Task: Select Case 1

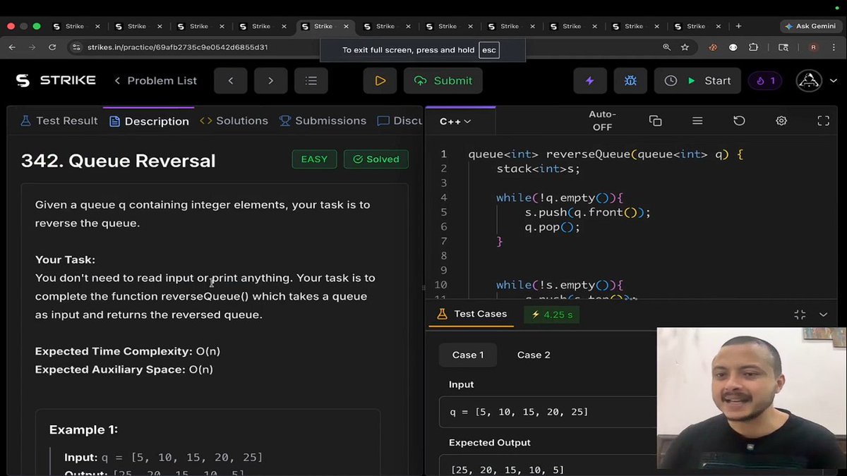Action: 468,355
